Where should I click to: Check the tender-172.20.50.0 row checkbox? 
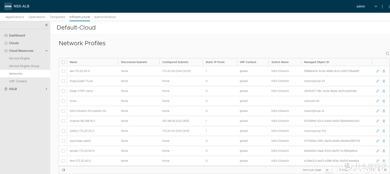[63, 151]
